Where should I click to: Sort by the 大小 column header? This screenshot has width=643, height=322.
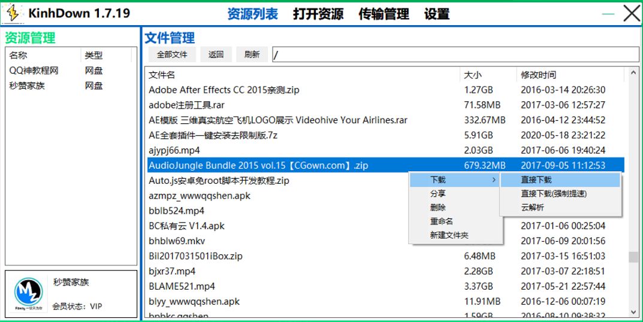pos(488,75)
